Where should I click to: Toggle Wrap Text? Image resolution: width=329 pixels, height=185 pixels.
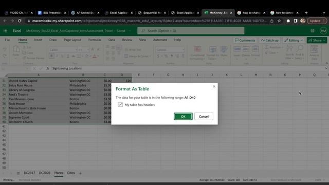tap(133, 50)
